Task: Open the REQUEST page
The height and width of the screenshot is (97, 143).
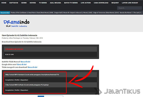Action: (115, 3)
